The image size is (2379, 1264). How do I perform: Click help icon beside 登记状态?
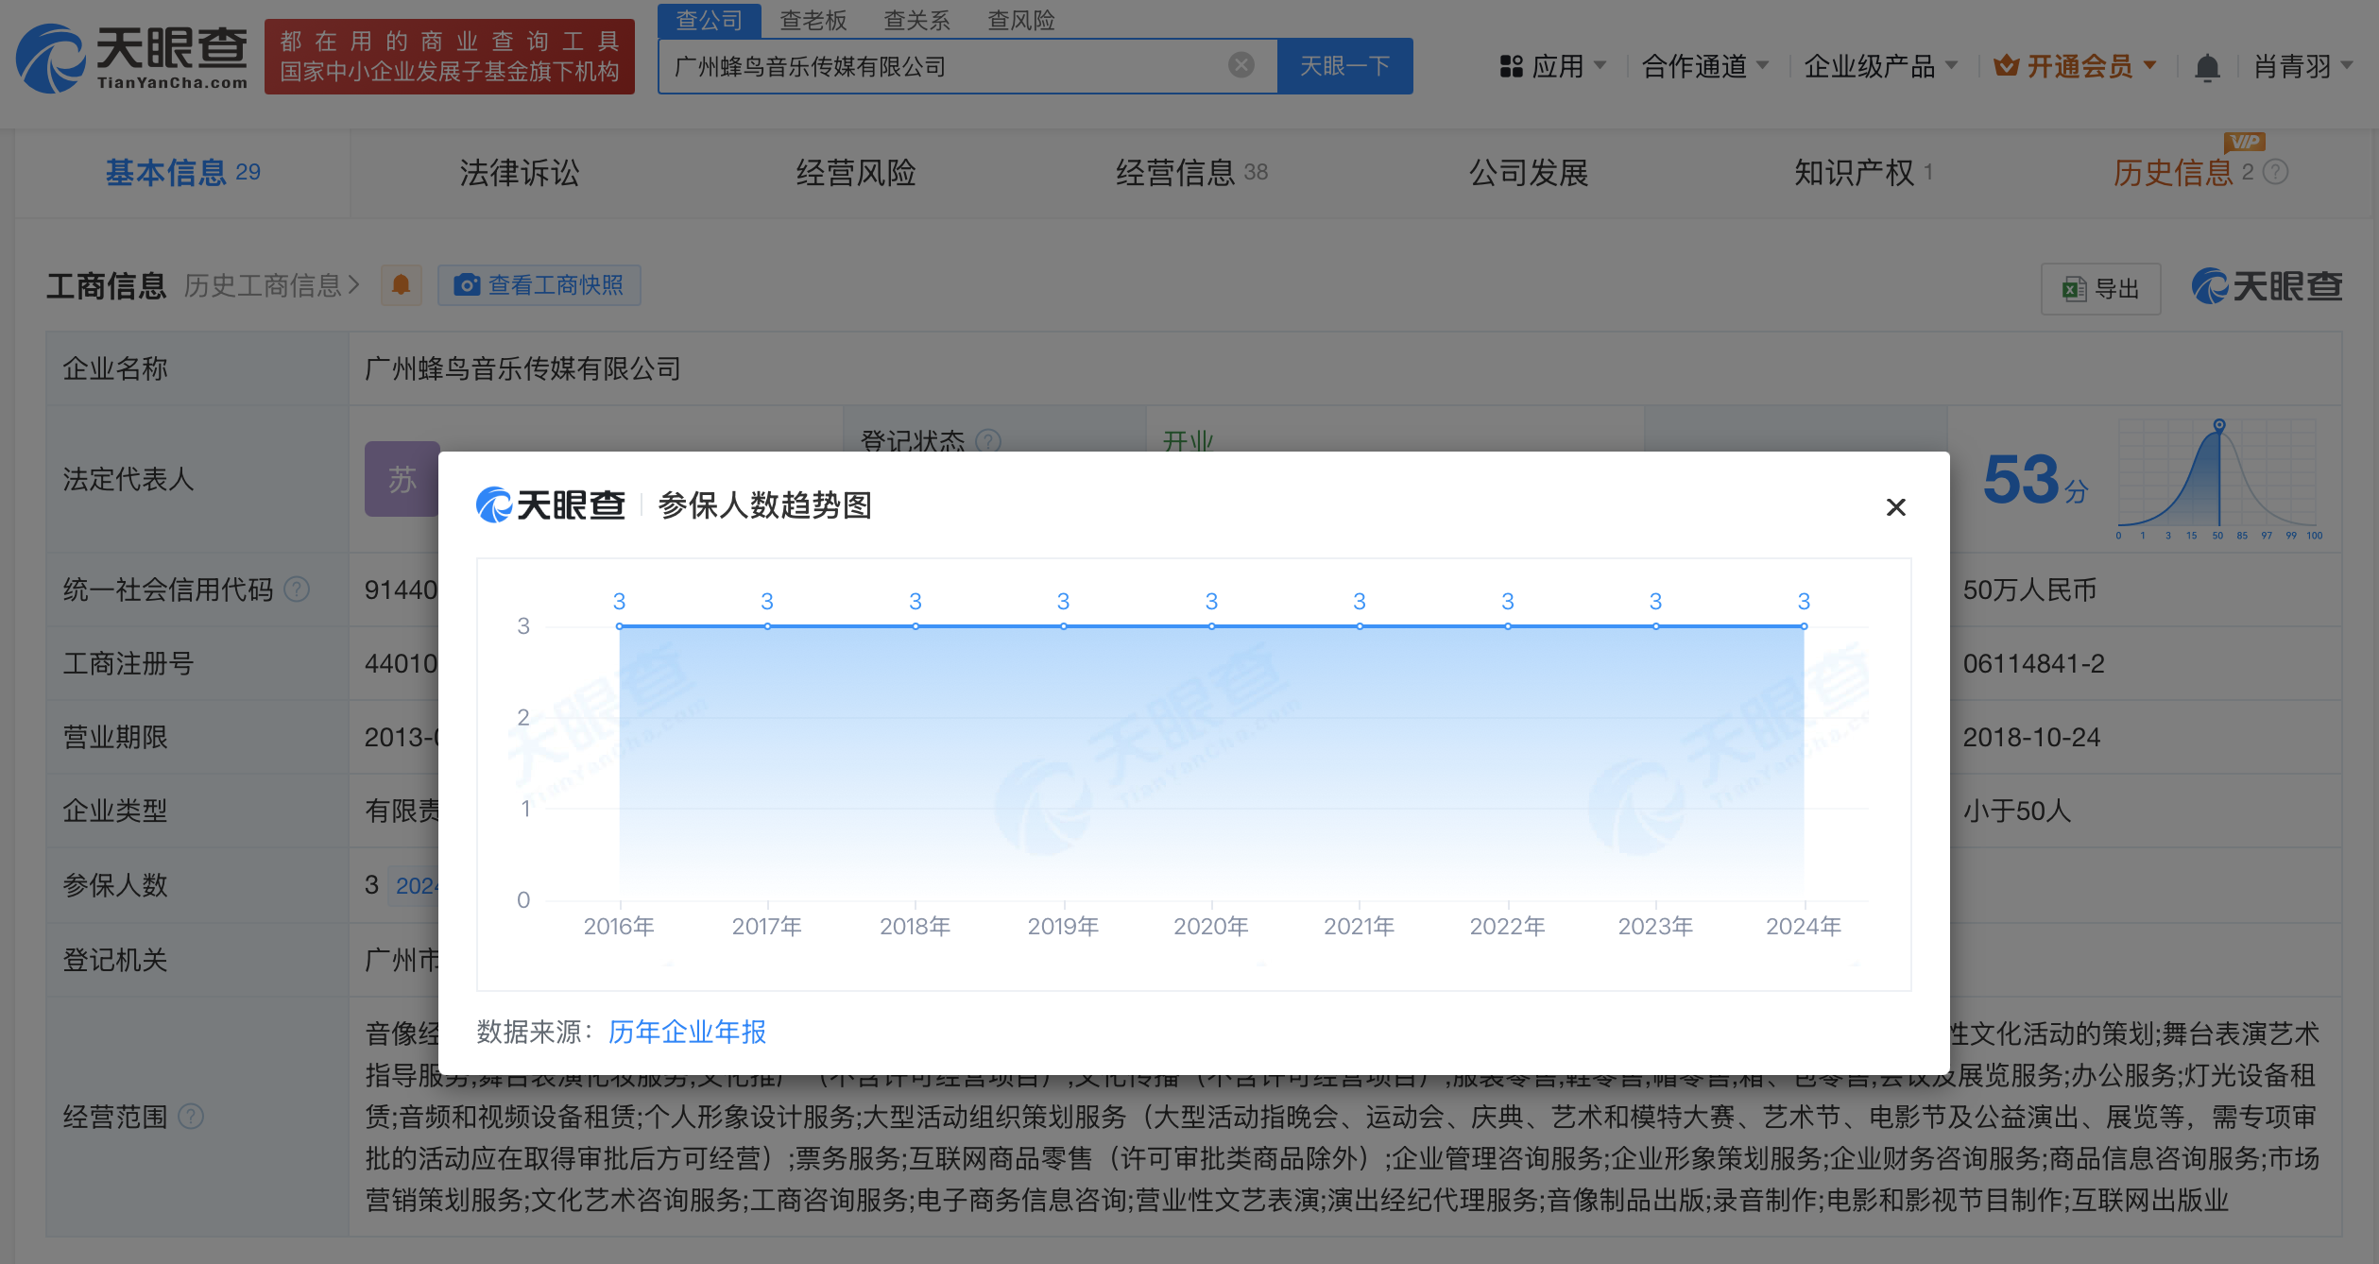(988, 441)
